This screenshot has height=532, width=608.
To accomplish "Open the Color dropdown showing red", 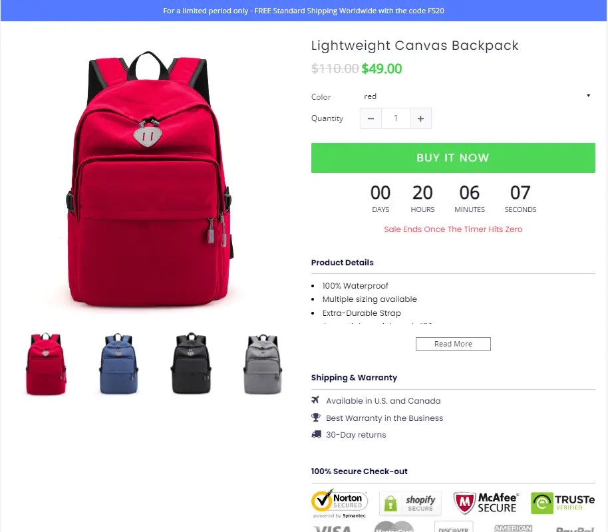I will [478, 96].
